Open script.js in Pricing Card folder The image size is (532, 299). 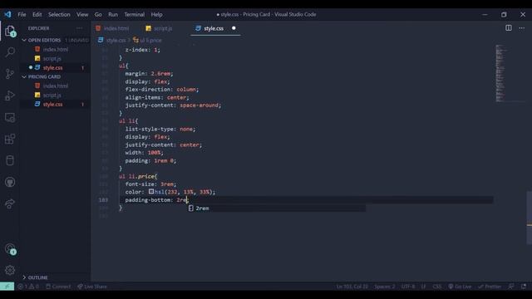[56, 96]
